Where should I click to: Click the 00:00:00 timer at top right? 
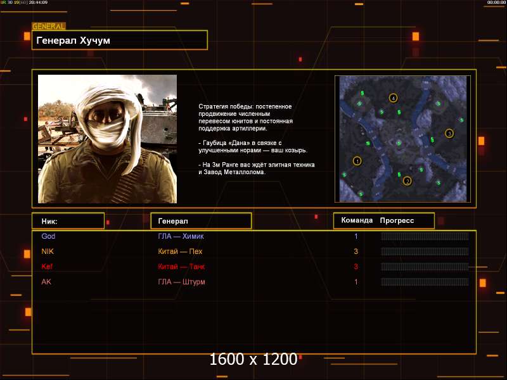[496, 3]
